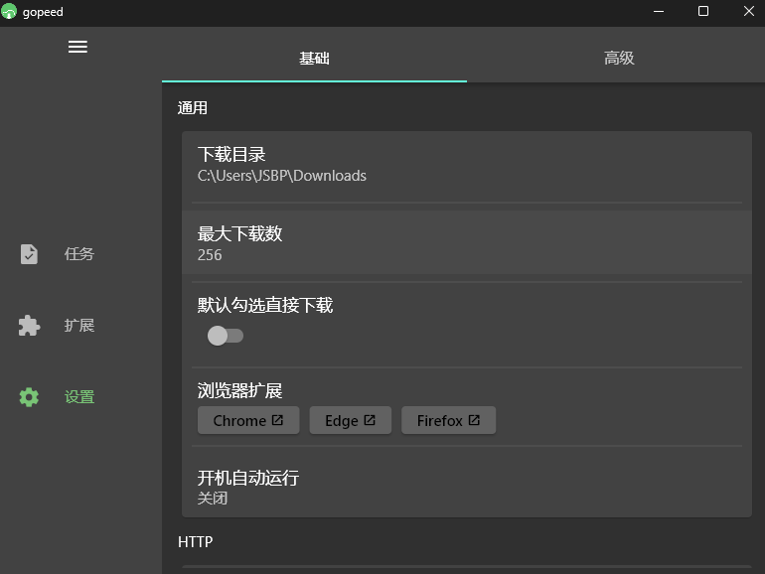The image size is (765, 574).
Task: Click the 任务 document icon in sidebar
Action: 29,254
